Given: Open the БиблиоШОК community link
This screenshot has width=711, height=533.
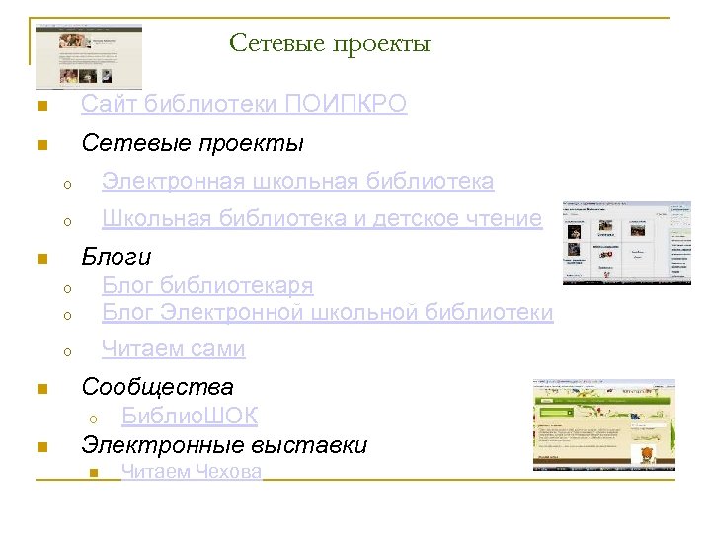Looking at the screenshot, I should [190, 416].
